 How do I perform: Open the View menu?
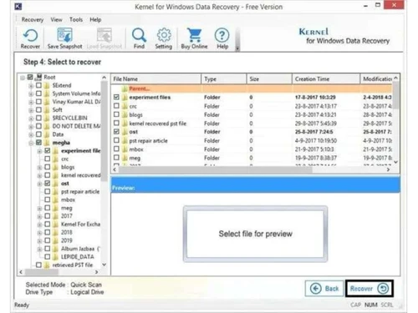(x=56, y=20)
